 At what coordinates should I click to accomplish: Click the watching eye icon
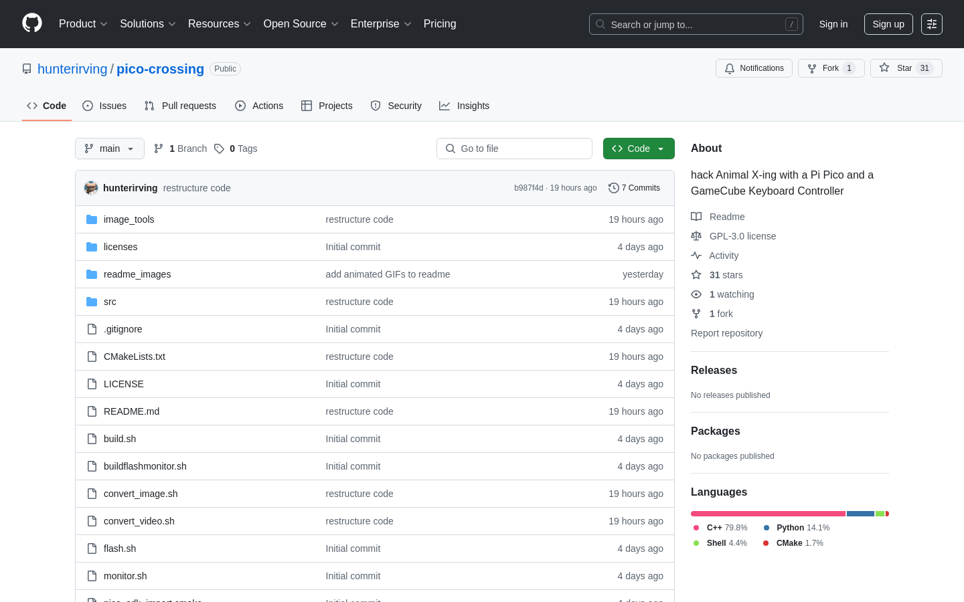click(696, 294)
